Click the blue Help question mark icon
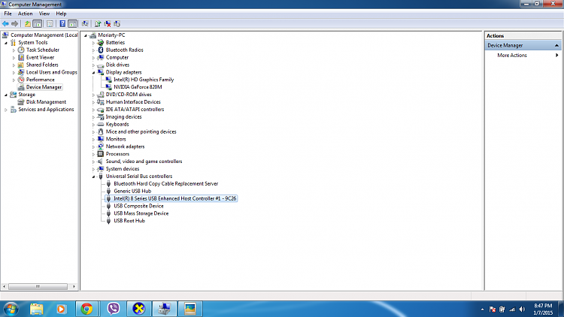 pyautogui.click(x=62, y=24)
